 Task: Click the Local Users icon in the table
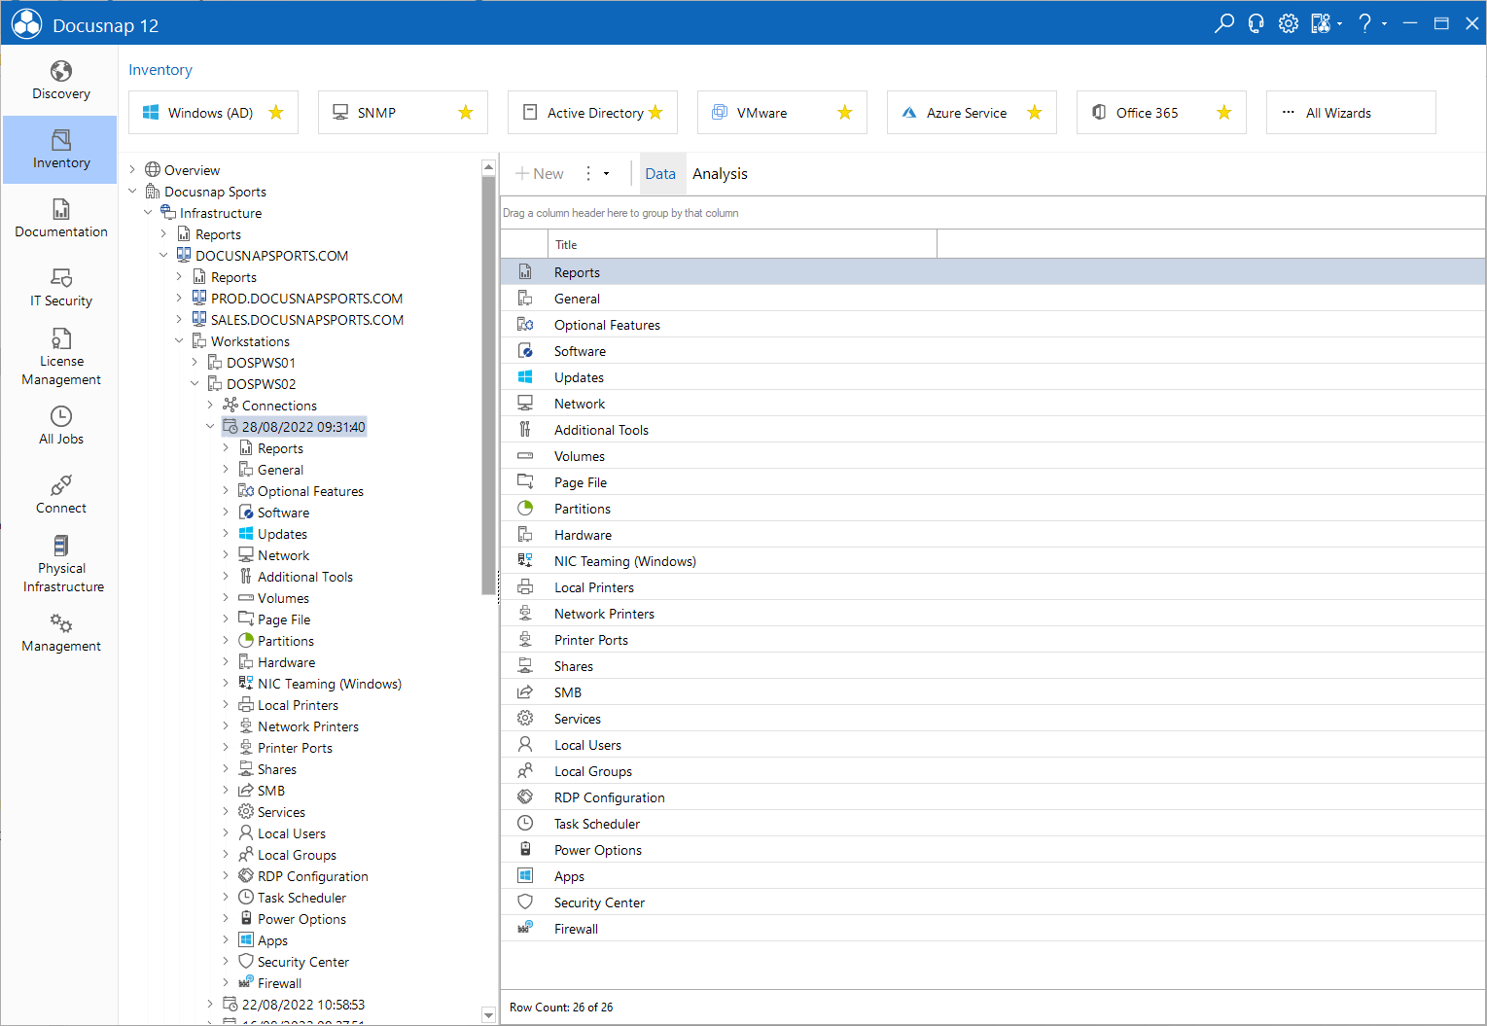(x=525, y=745)
